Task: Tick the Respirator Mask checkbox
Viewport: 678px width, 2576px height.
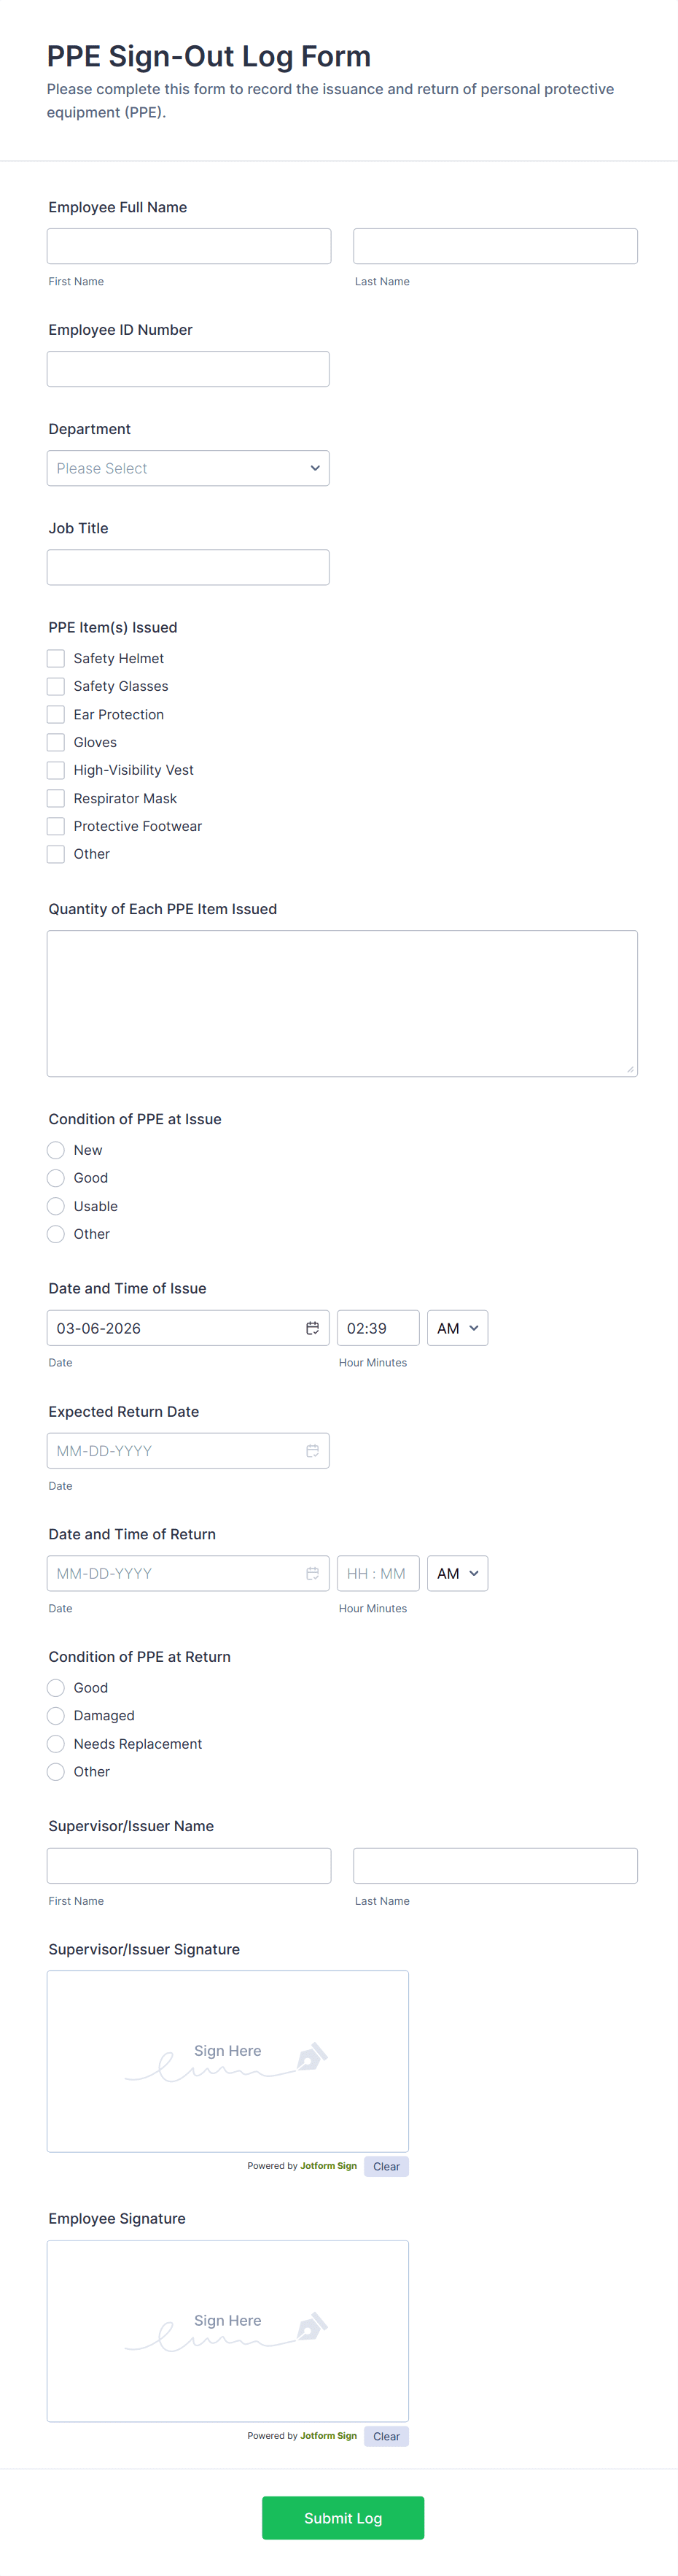Action: click(56, 798)
